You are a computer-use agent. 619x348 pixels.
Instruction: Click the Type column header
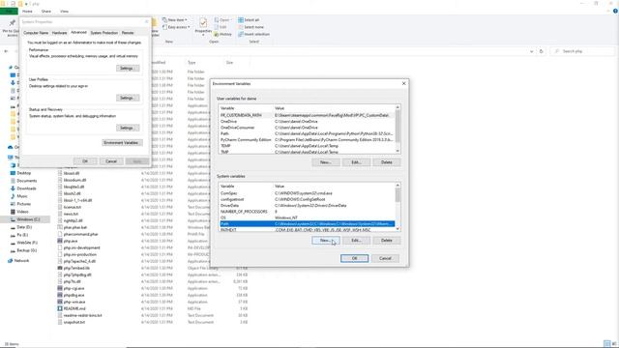[192, 63]
